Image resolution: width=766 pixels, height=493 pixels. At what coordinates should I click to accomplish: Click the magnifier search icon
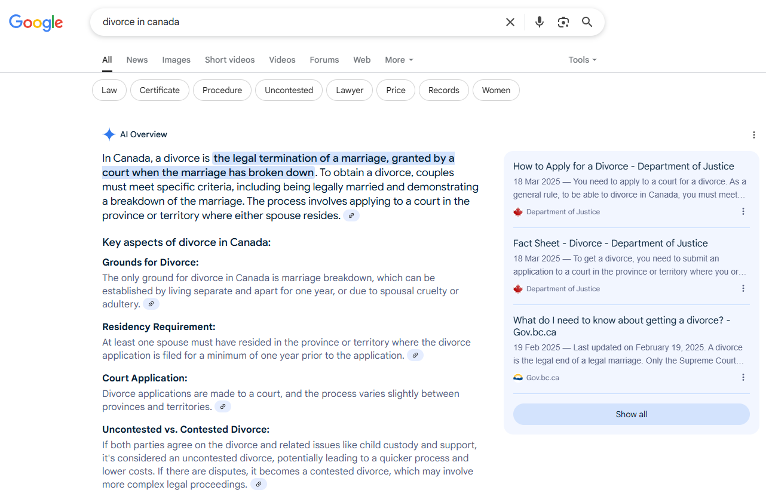(587, 22)
